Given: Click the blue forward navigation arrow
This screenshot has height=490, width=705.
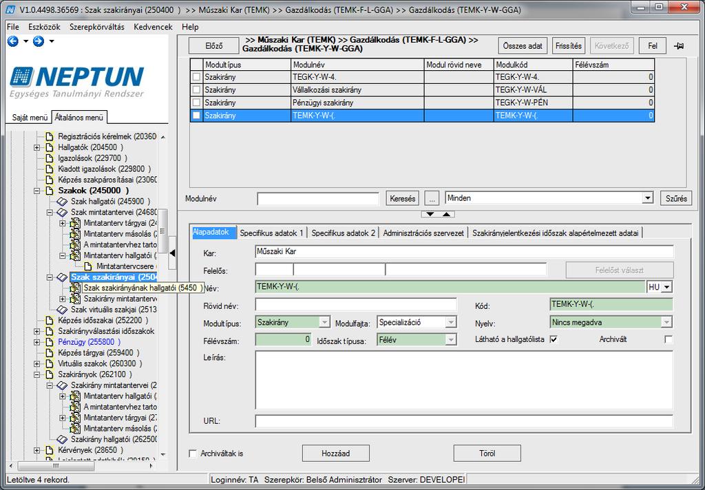Looking at the screenshot, I should coord(39,41).
